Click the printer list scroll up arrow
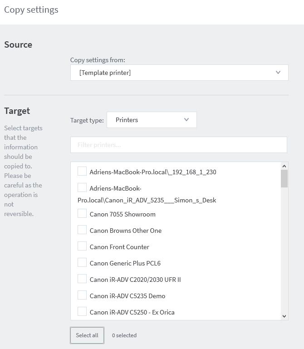The image size is (304, 349). coord(284,166)
